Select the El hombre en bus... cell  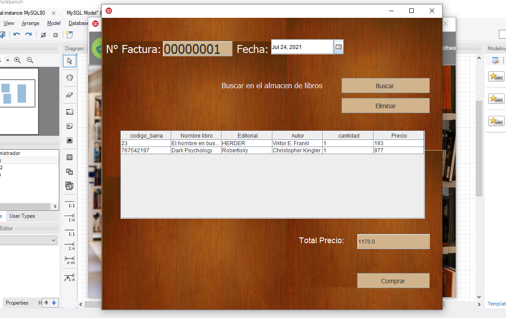pos(196,143)
